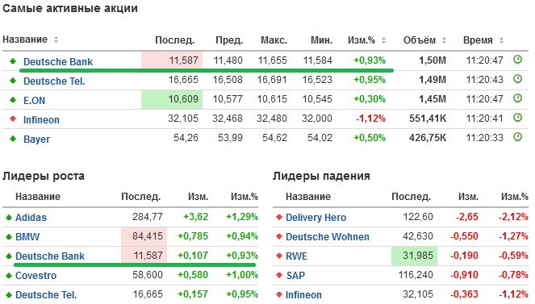The width and height of the screenshot is (535, 304).
Task: Click the clock icon in E.ON row
Action: coord(517,98)
